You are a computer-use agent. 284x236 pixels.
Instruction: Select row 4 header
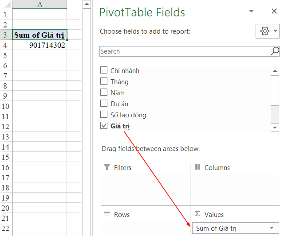(6, 45)
